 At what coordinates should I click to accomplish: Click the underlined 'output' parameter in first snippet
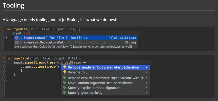click(58, 29)
